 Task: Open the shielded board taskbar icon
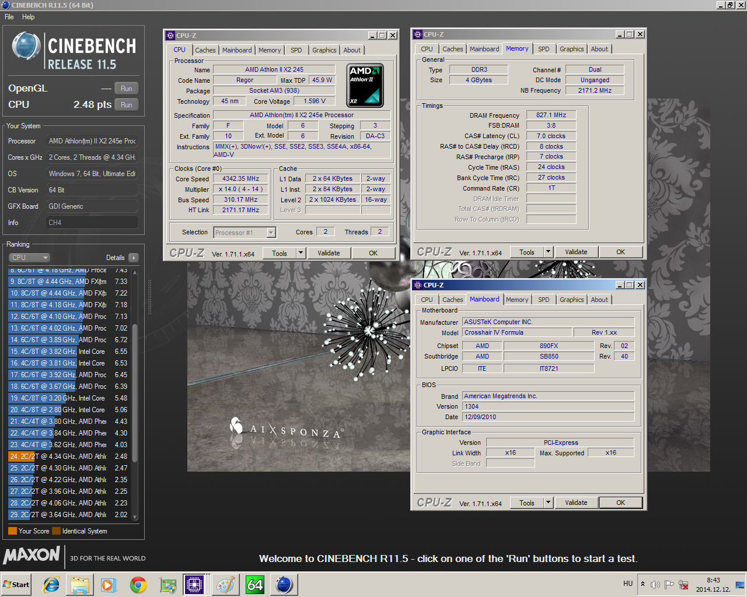pos(168,585)
